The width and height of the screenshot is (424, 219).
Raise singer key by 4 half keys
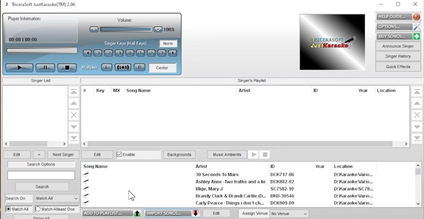click(x=172, y=53)
